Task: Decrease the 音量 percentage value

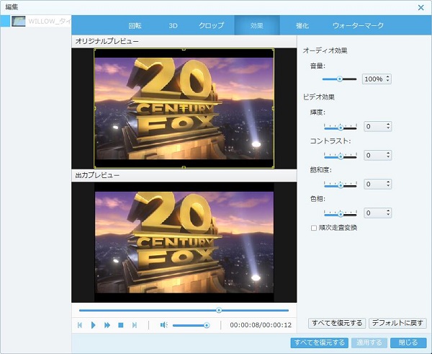Action: pos(387,81)
